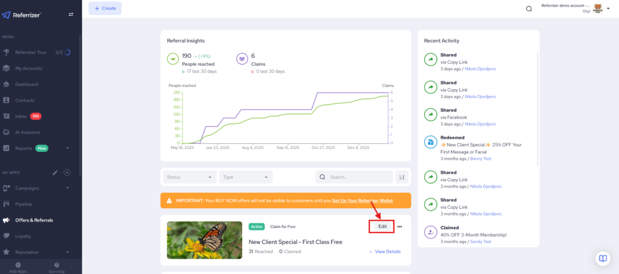Open the three-dot menu beside Edit

[x=400, y=226]
